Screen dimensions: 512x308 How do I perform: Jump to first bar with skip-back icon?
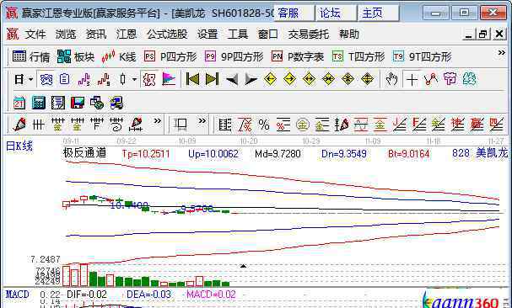click(192, 79)
